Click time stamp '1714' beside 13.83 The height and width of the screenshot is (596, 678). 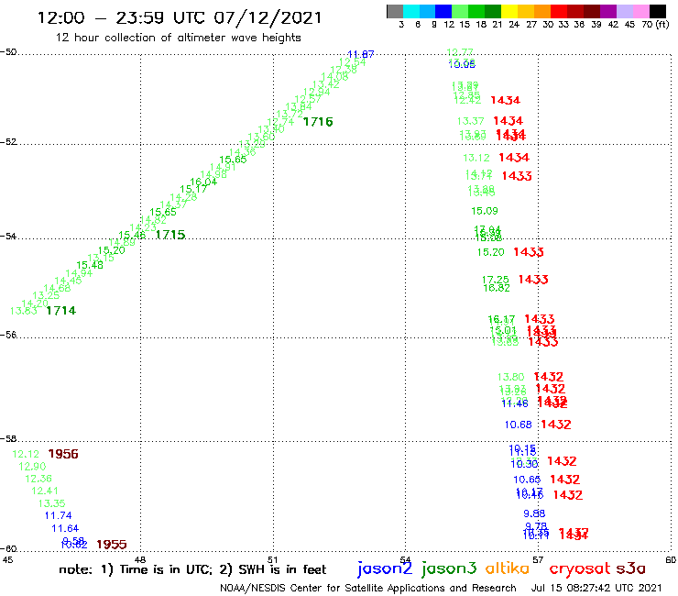click(61, 310)
